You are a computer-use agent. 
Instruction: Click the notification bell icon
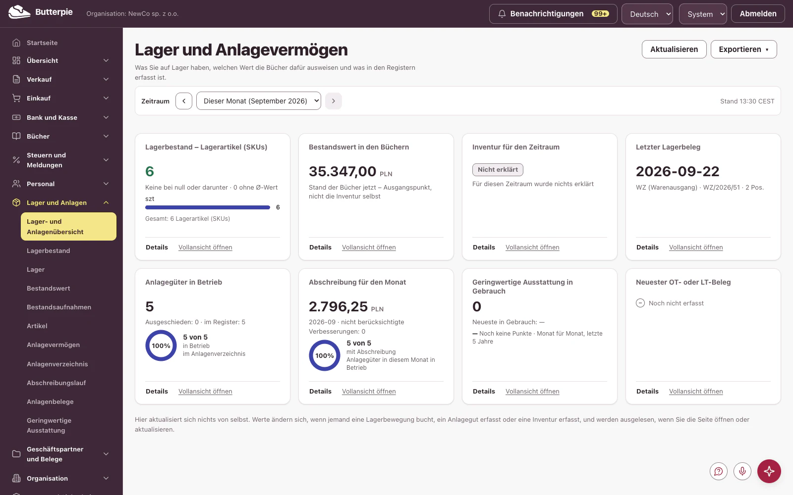point(502,14)
